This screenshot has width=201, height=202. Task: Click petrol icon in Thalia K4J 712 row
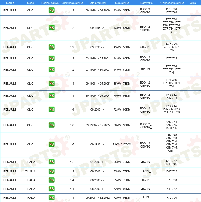coord(52,189)
